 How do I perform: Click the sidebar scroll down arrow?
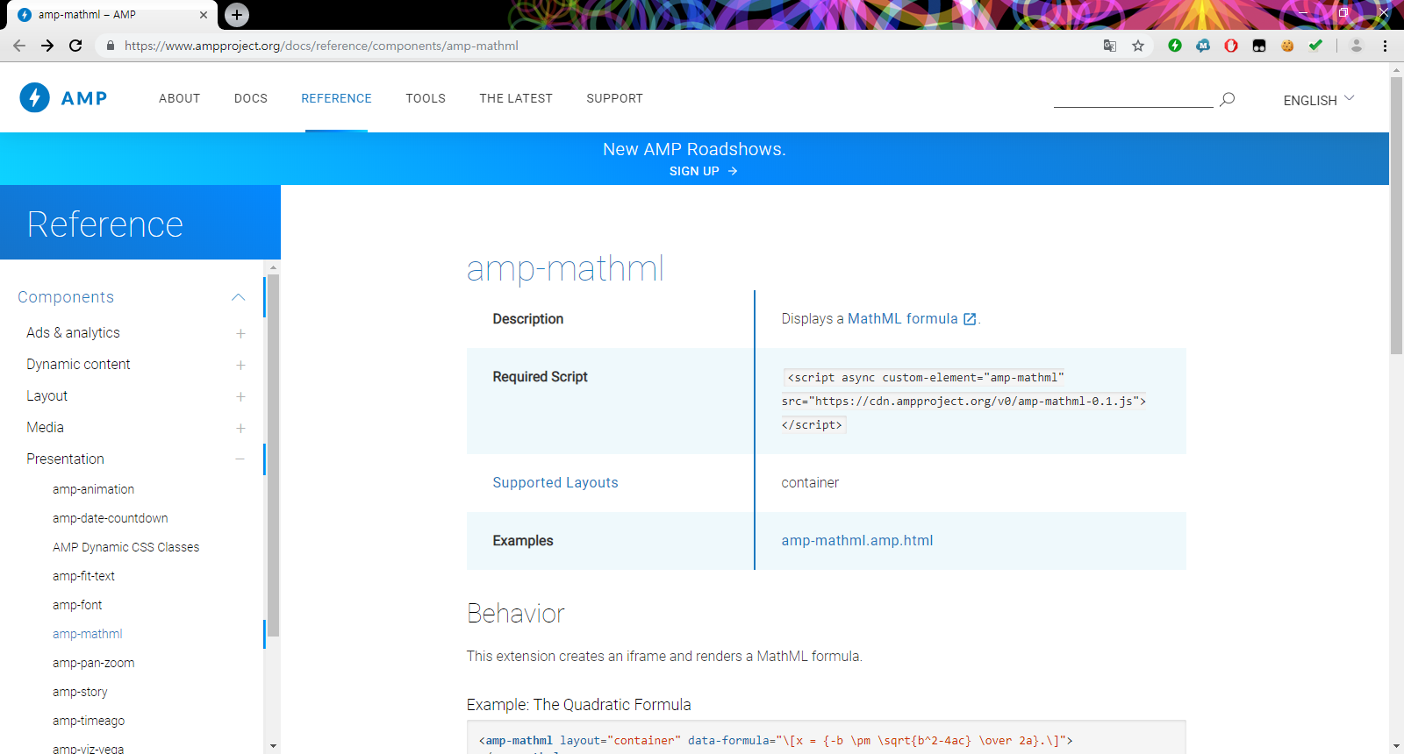273,747
